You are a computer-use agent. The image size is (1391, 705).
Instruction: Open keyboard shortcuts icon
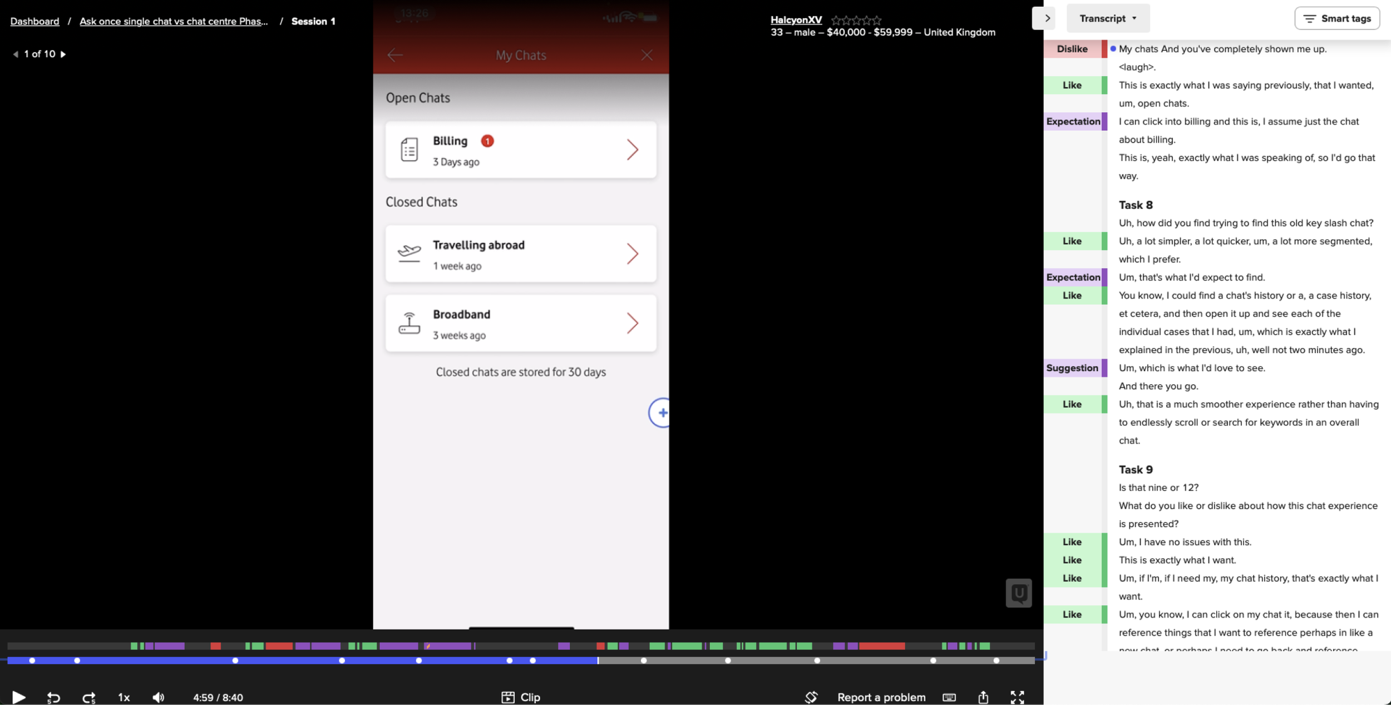click(949, 697)
